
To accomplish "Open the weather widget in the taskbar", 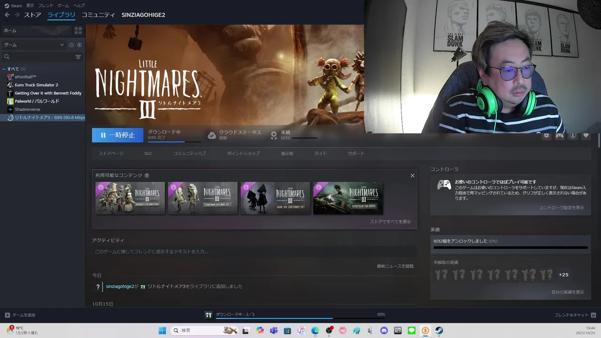I will pyautogui.click(x=23, y=330).
